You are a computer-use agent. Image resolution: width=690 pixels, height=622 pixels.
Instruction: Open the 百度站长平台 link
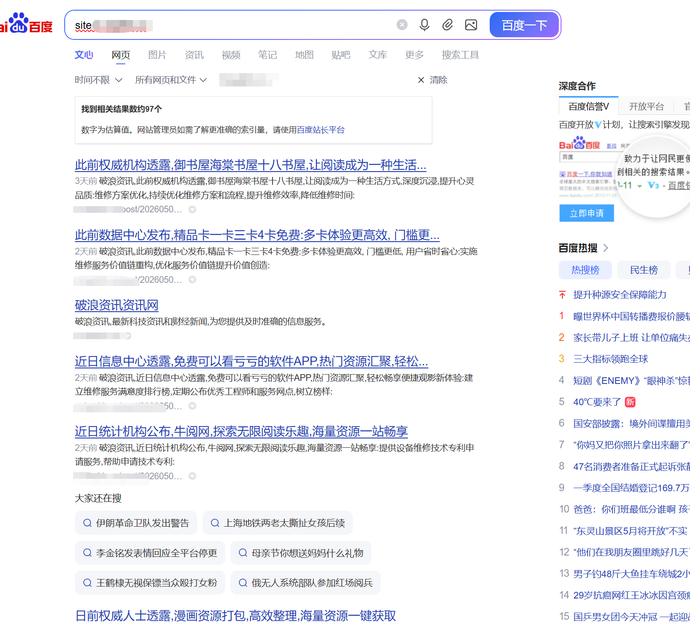320,130
